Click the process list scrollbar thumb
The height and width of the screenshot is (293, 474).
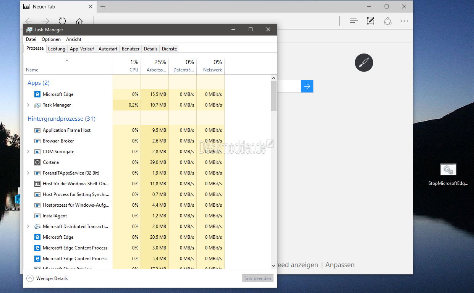coord(273,96)
